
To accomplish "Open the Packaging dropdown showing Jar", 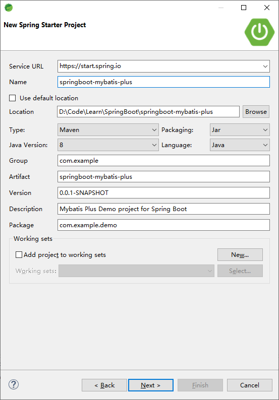I will pos(240,130).
